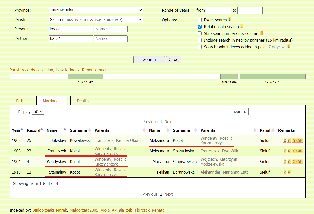Toggle Include search in nearby parishes
Image resolution: width=314 pixels, height=214 pixels.
point(200,40)
